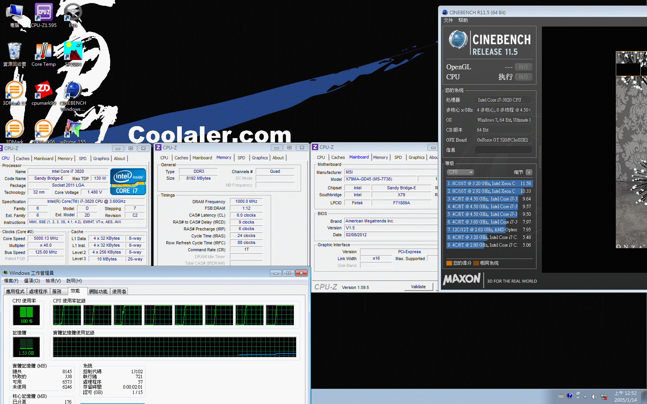Click the CPU 使用率 100% gauge
This screenshot has width=647, height=404.
(27, 316)
